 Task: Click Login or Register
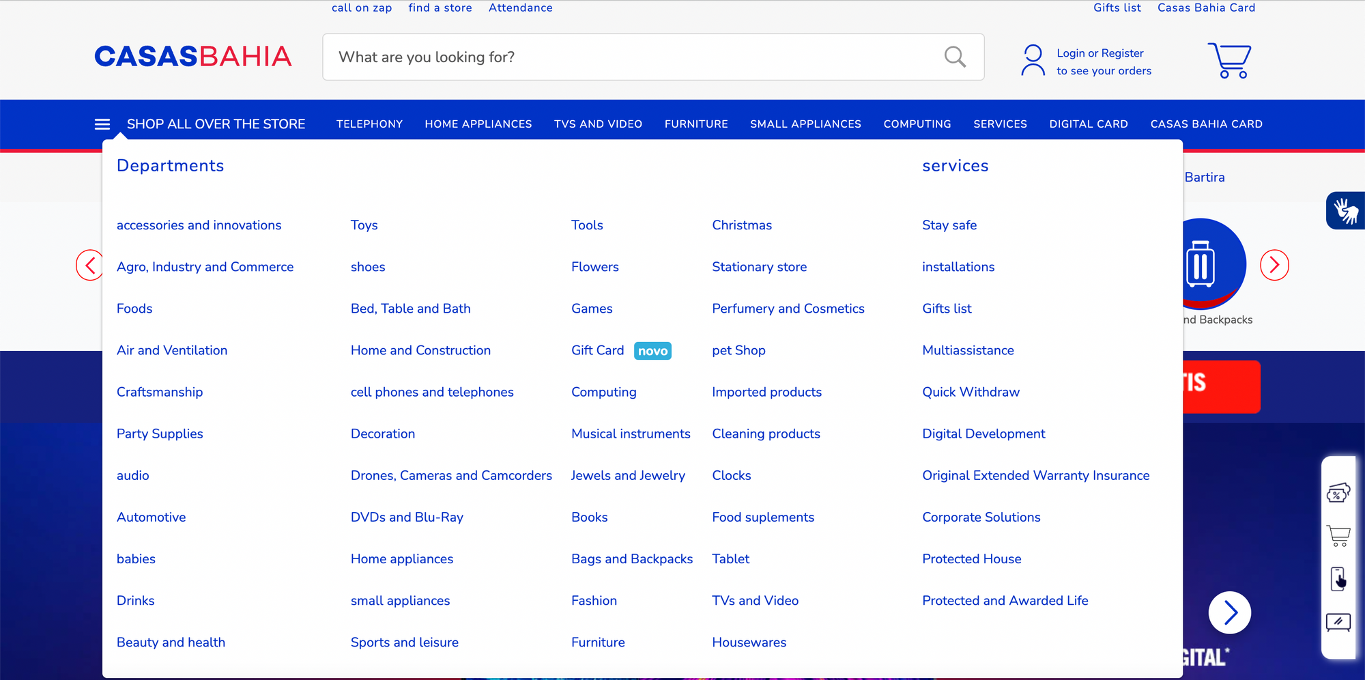coord(1100,53)
